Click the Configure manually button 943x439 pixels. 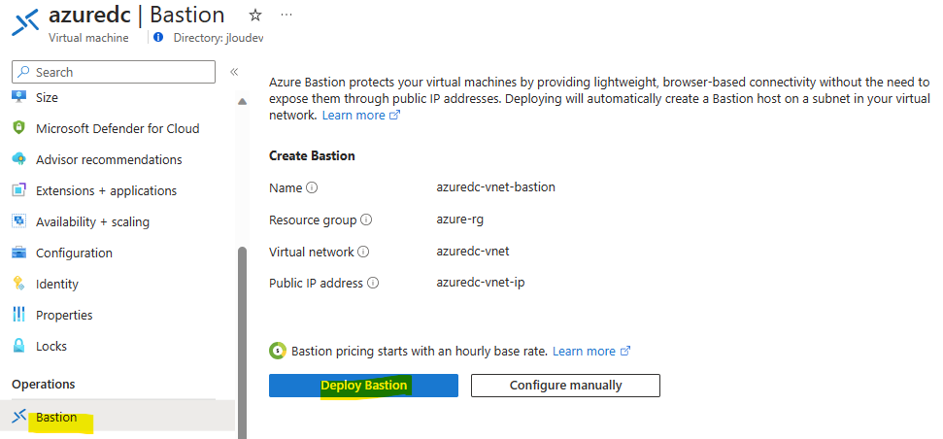pyautogui.click(x=565, y=386)
